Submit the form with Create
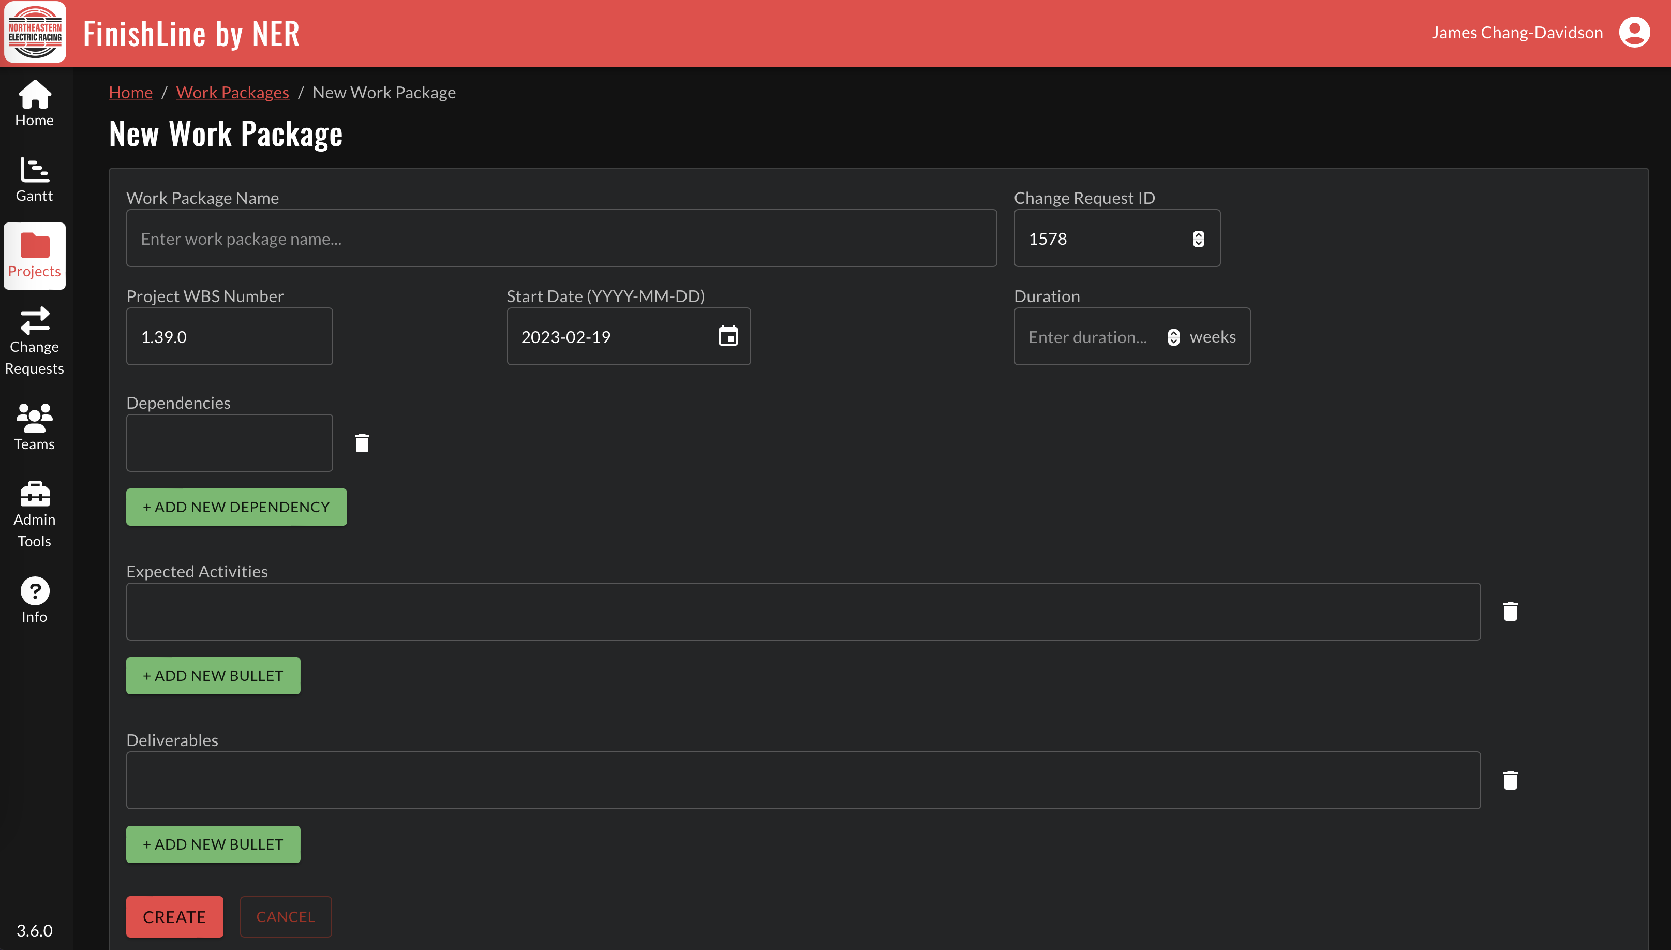 point(174,916)
